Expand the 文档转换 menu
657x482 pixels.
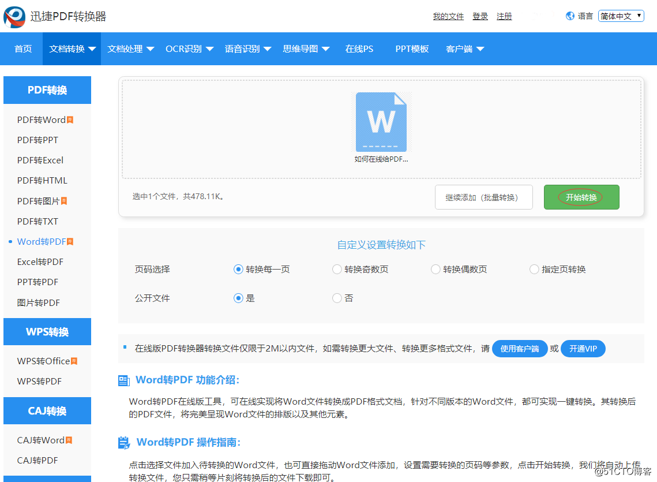73,48
